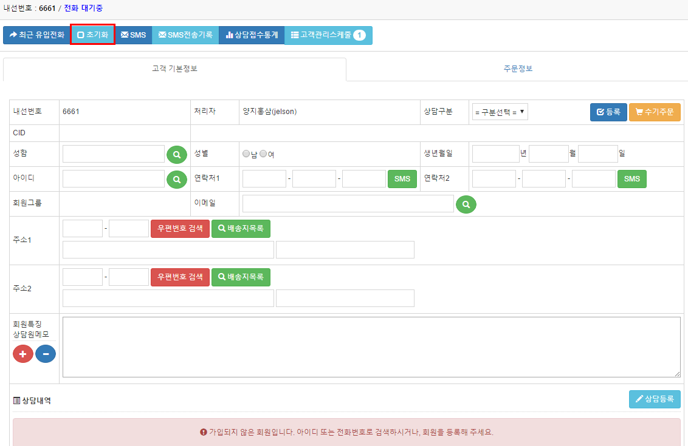Click the search icon next to 성함 field

point(176,155)
